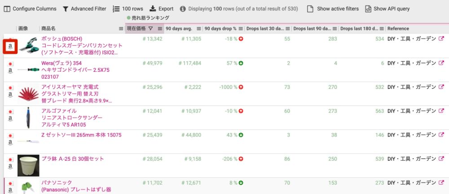Open external link in アイリスオーヤマ row

[441, 87]
